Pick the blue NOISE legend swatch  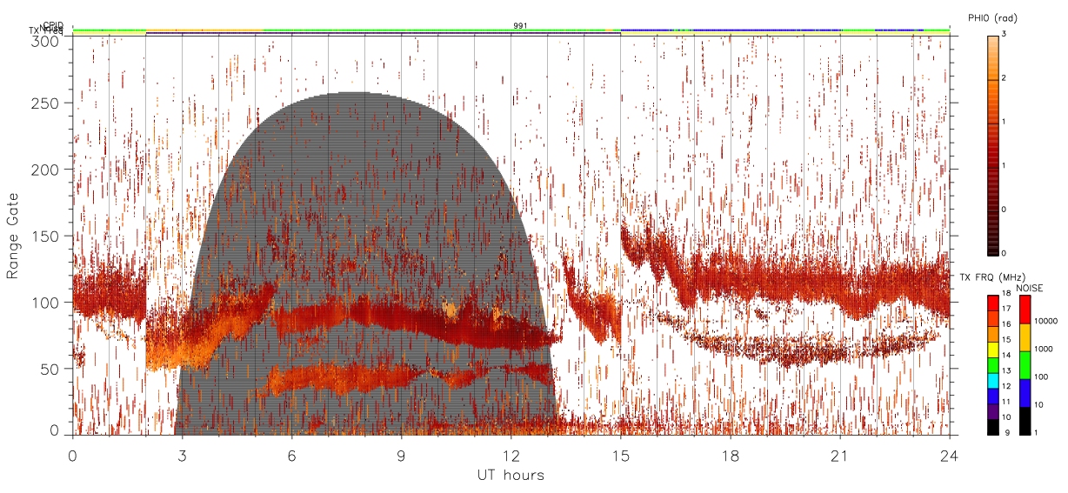click(1024, 393)
